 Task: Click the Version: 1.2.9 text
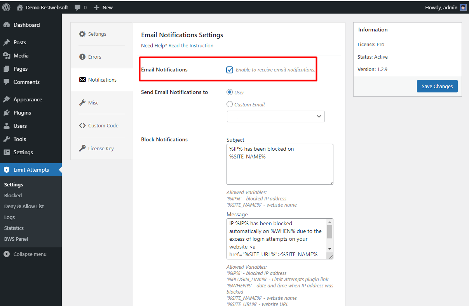(x=372, y=69)
